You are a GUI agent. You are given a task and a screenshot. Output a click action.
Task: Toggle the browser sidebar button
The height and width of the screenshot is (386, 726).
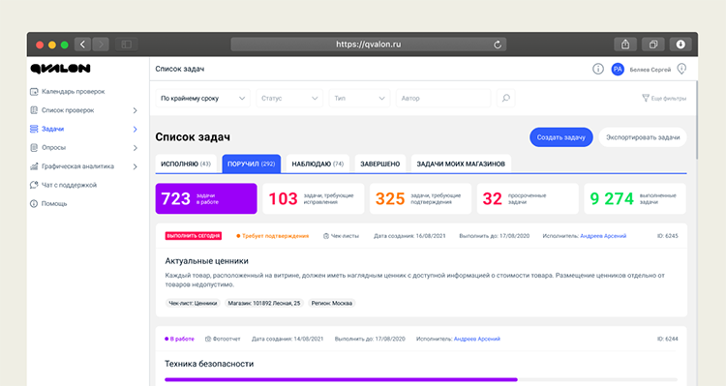coord(127,45)
